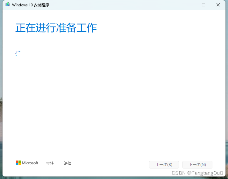The width and height of the screenshot is (228, 179).
Task: Close the Windows 10 安装程序 window
Action: (218, 5)
